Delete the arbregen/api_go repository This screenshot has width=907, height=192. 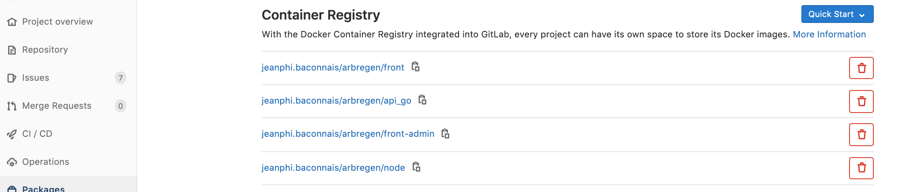(861, 102)
